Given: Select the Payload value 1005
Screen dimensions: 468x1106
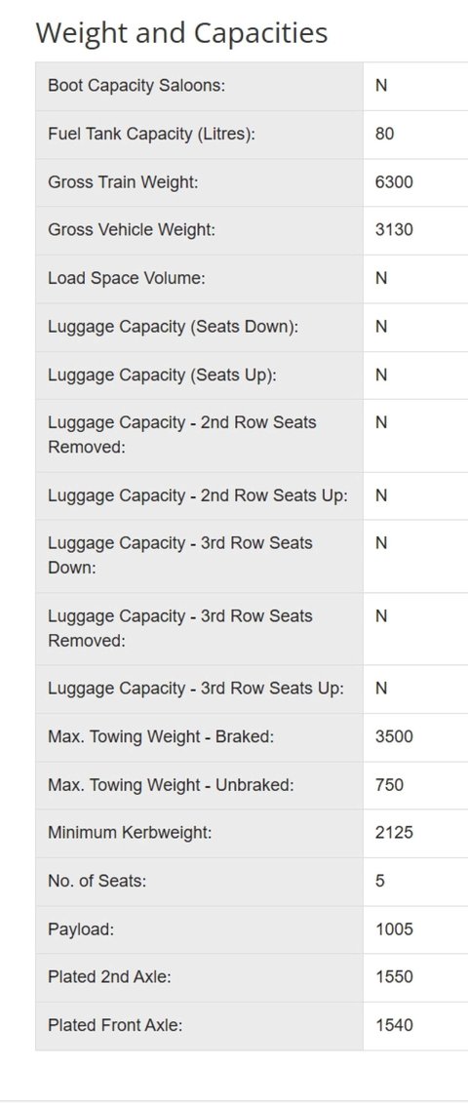Looking at the screenshot, I should point(394,928).
